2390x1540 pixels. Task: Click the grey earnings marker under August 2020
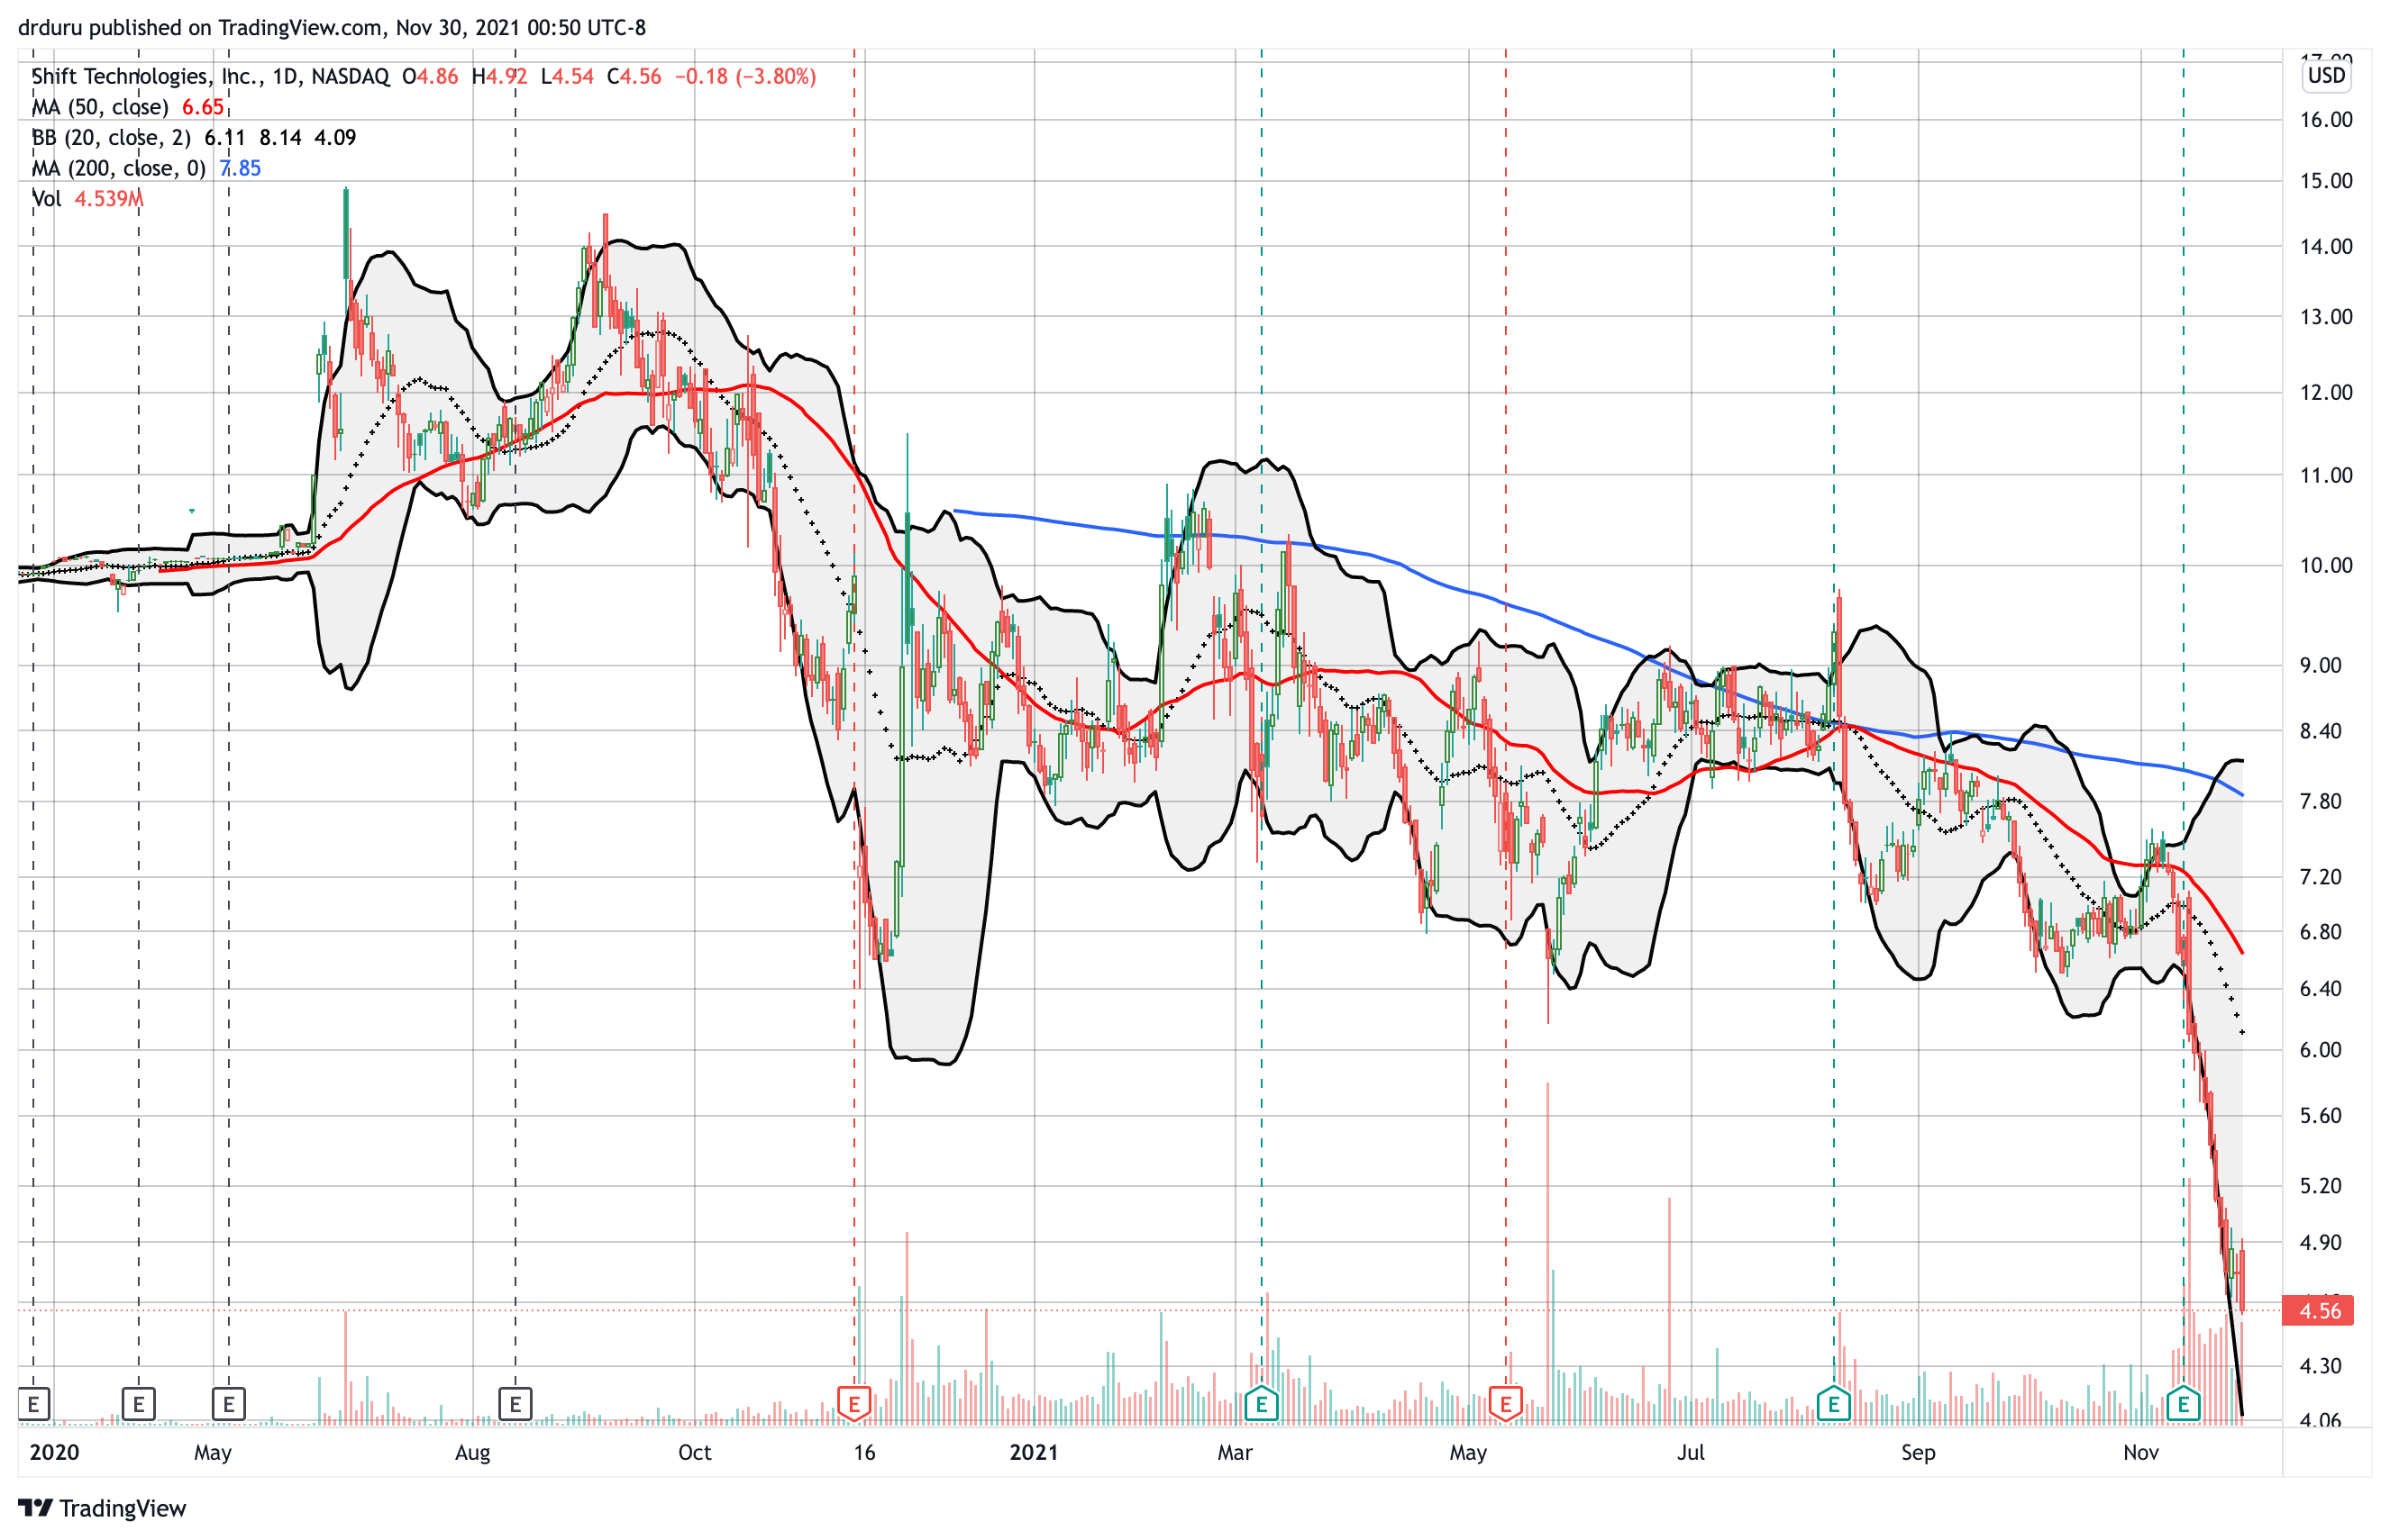[516, 1403]
